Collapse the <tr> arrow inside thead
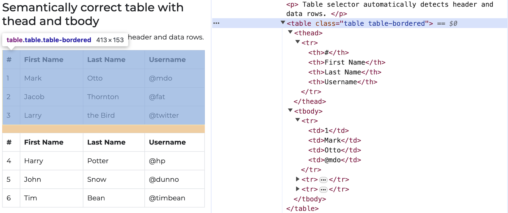Image resolution: width=508 pixels, height=213 pixels. click(298, 42)
